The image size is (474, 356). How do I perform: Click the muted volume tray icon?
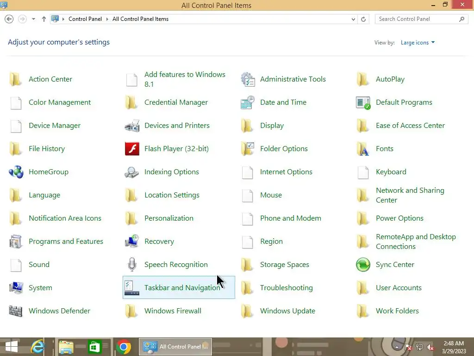click(430, 348)
